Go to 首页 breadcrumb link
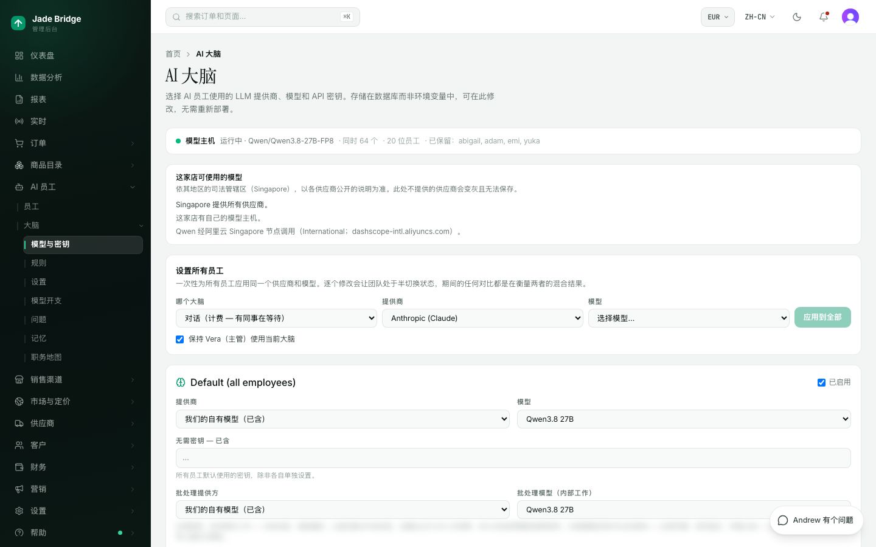The height and width of the screenshot is (547, 876). pos(173,54)
